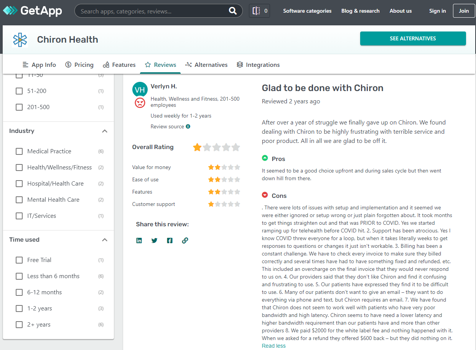Check the 2+ years filter
476x350 pixels.
pyautogui.click(x=19, y=325)
